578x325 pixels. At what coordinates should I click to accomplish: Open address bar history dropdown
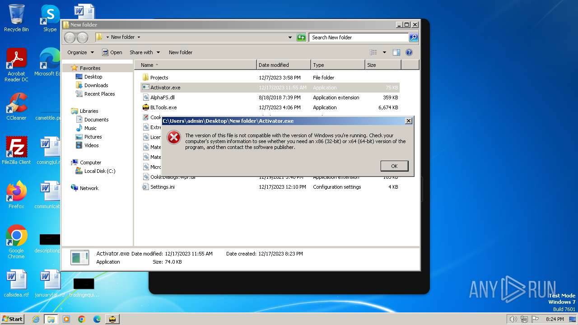[x=290, y=37]
